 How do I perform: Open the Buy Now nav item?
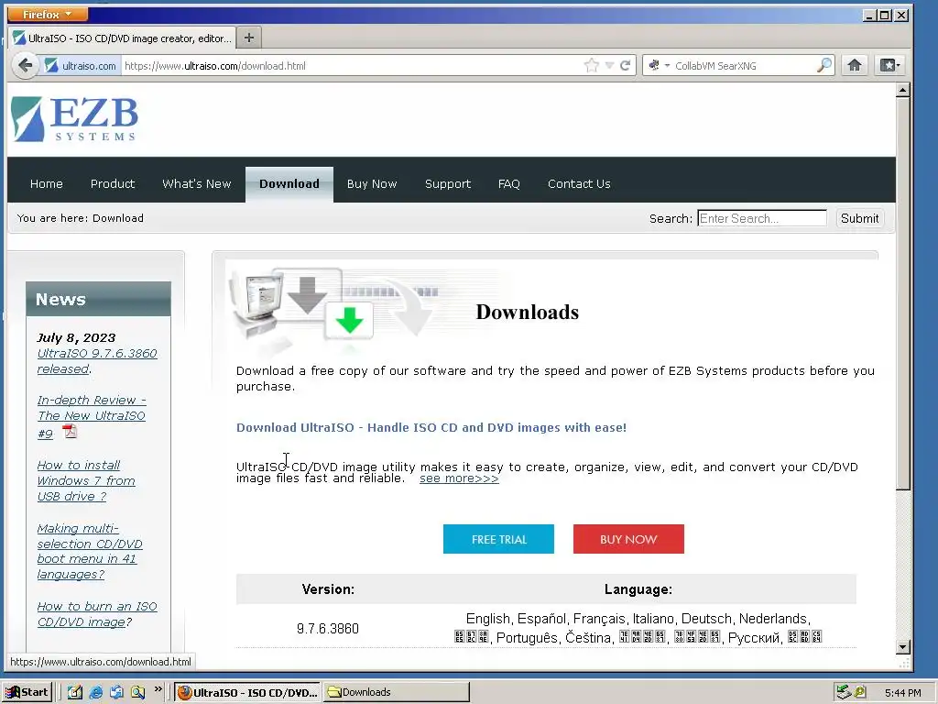click(x=372, y=183)
